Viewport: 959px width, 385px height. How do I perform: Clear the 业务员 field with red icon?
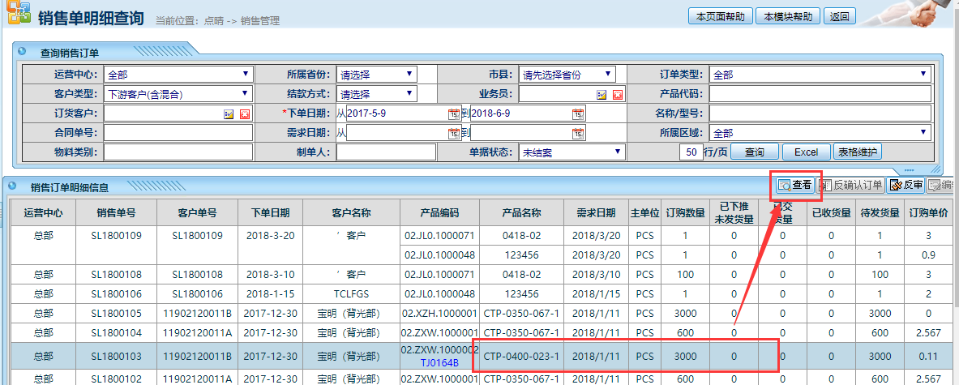(617, 95)
